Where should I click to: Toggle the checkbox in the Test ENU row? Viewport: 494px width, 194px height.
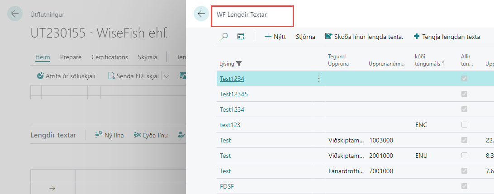tap(464, 155)
